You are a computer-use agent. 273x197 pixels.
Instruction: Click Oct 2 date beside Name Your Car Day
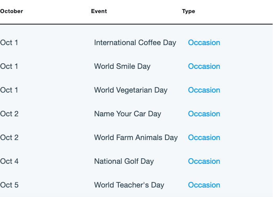point(9,114)
